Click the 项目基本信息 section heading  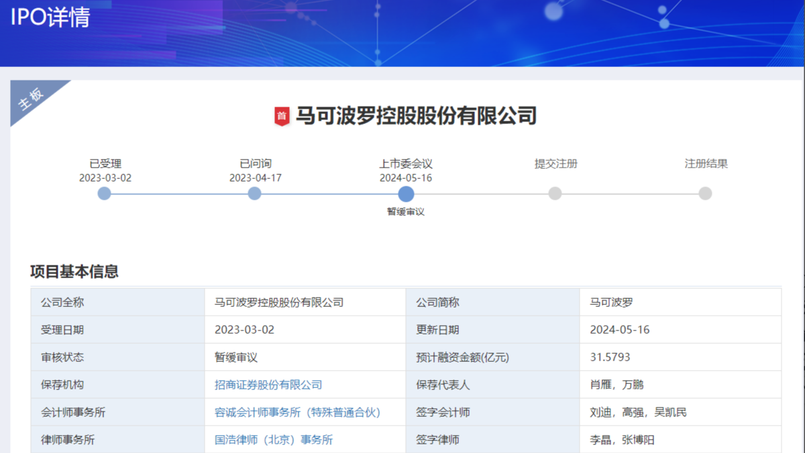click(x=74, y=271)
